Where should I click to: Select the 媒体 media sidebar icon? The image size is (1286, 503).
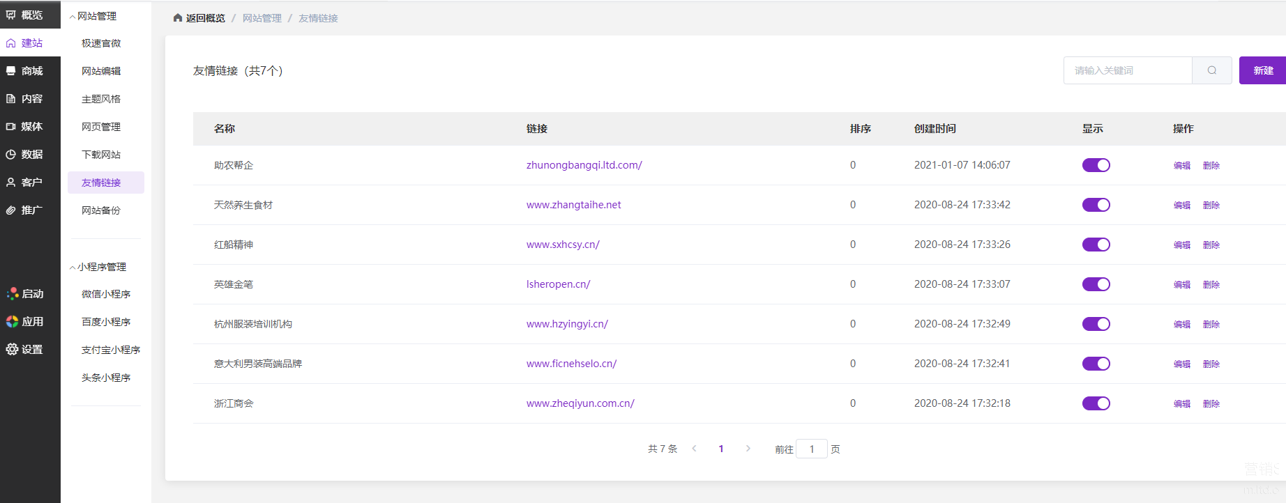(x=11, y=127)
